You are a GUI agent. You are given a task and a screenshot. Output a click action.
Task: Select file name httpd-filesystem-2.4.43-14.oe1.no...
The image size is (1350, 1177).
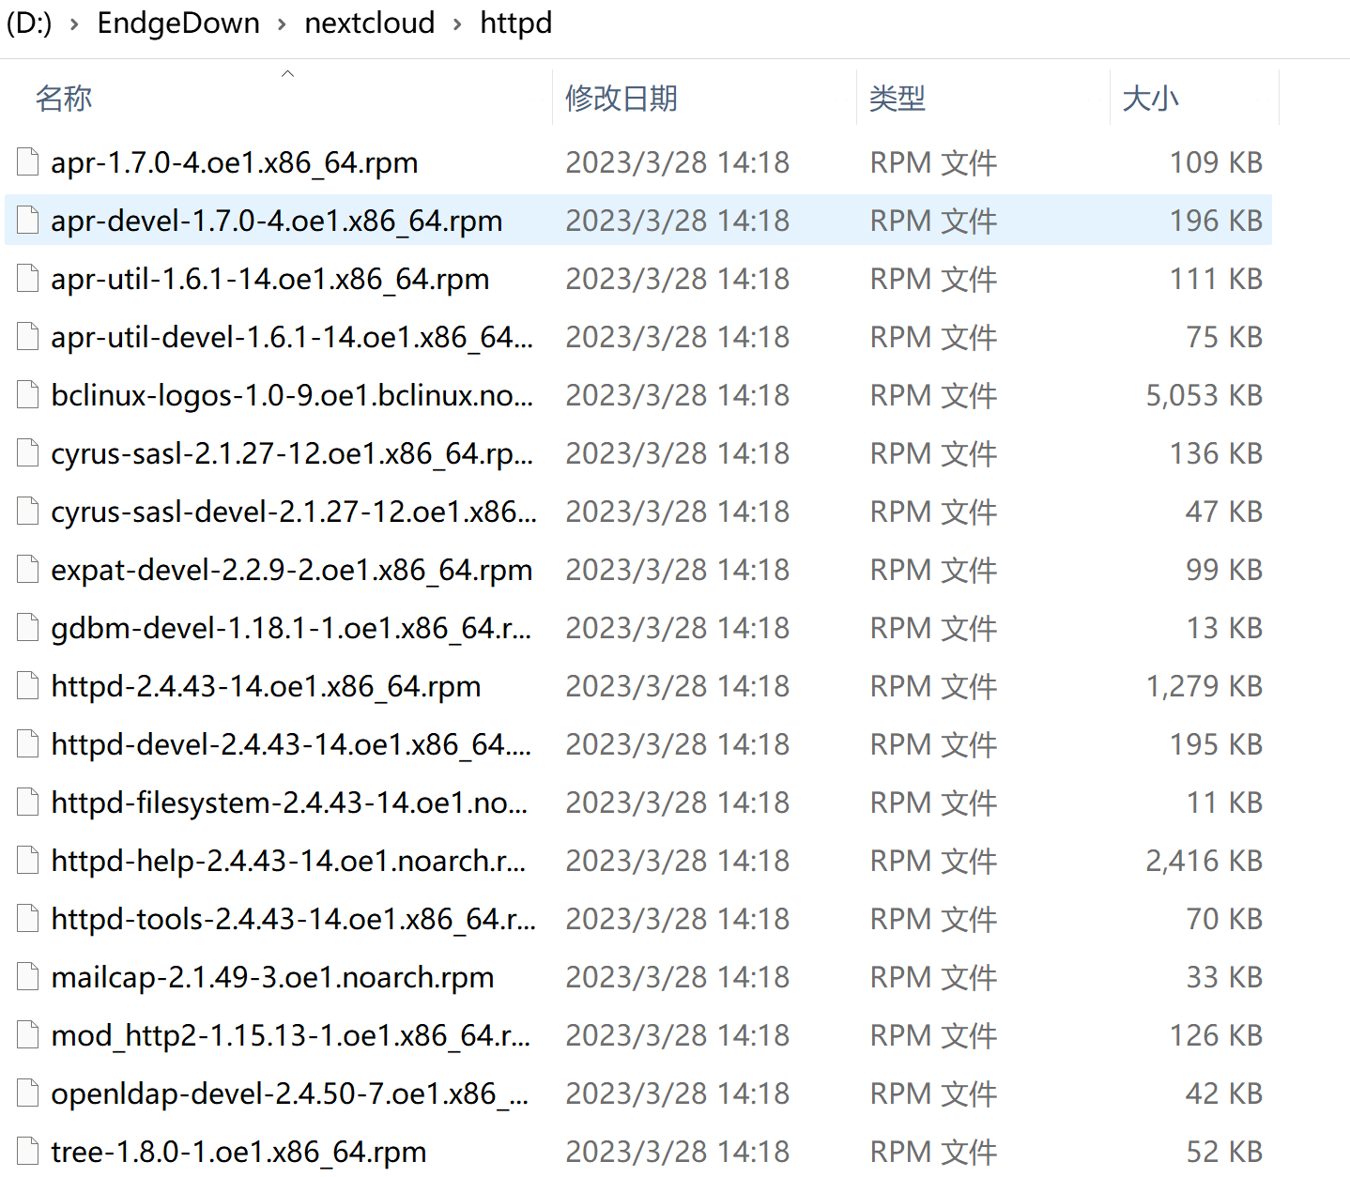289,802
